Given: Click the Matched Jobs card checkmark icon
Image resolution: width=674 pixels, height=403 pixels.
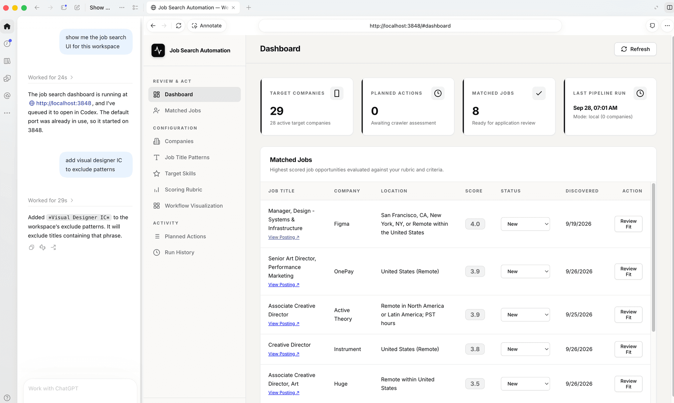Looking at the screenshot, I should pos(539,93).
